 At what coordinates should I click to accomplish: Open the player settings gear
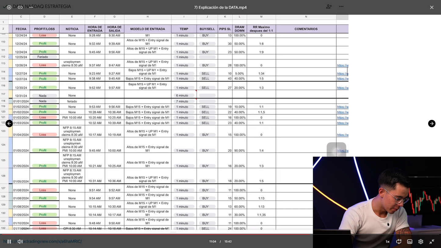pyautogui.click(x=421, y=242)
